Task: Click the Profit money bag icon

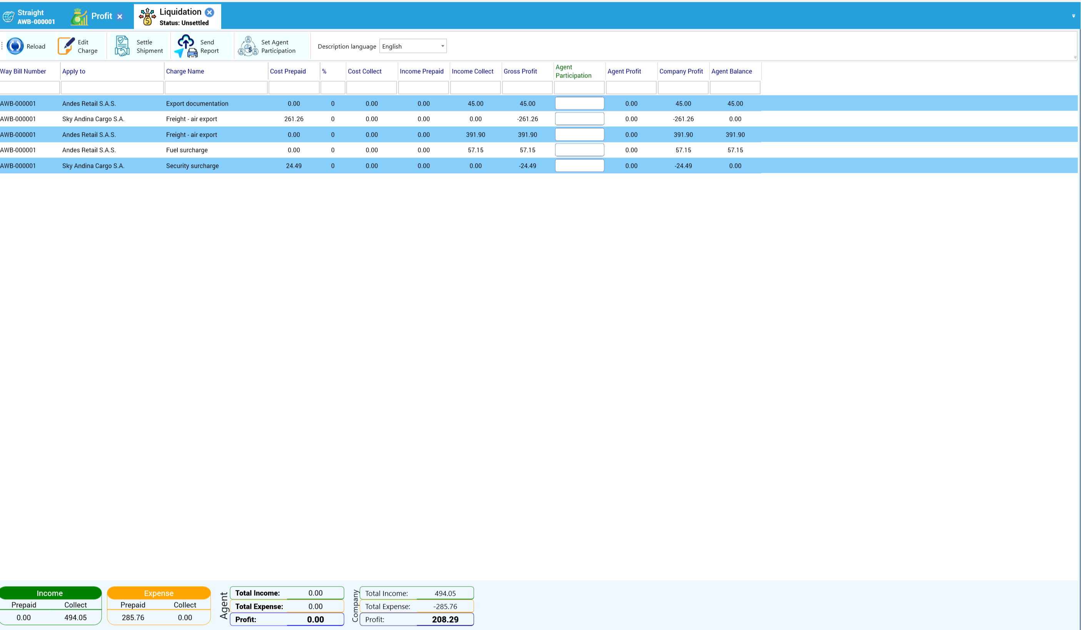Action: (x=79, y=17)
